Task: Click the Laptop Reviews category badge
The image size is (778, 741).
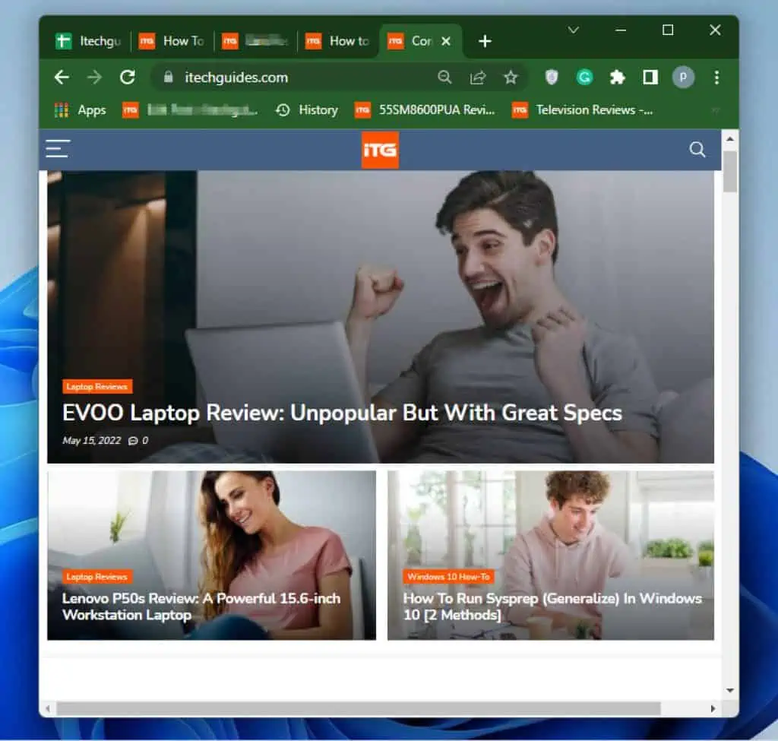Action: click(x=97, y=386)
